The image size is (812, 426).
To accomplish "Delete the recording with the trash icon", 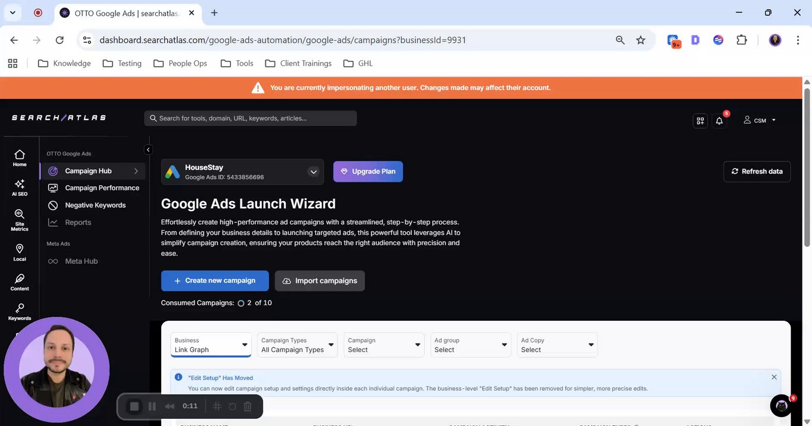I will click(x=248, y=406).
